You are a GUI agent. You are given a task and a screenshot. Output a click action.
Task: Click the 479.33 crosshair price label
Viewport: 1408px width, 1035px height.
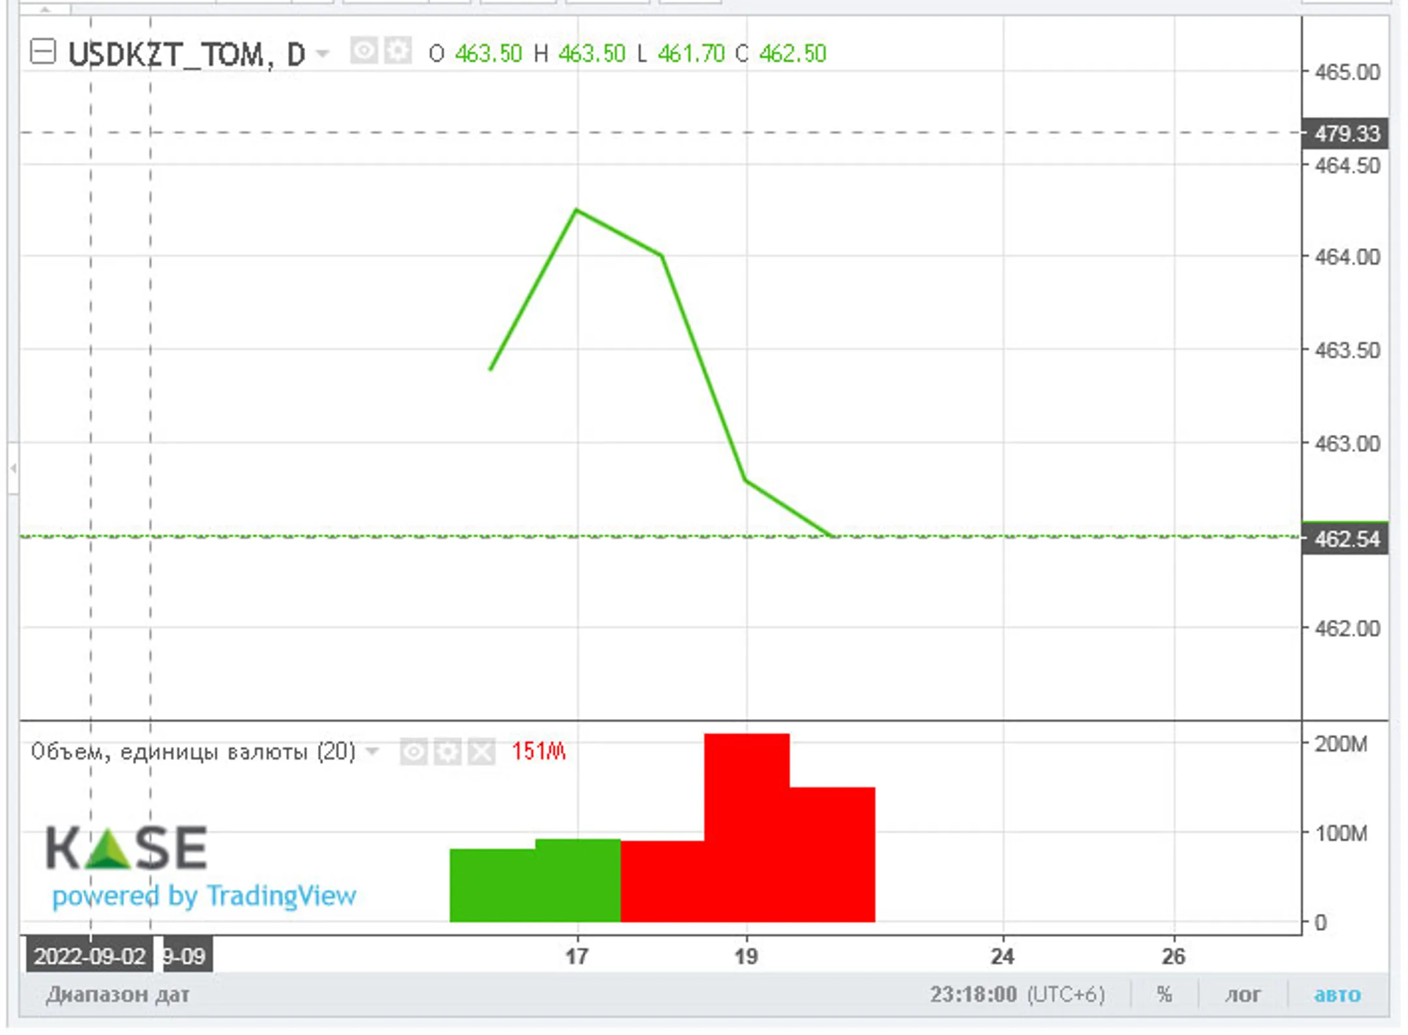point(1345,134)
